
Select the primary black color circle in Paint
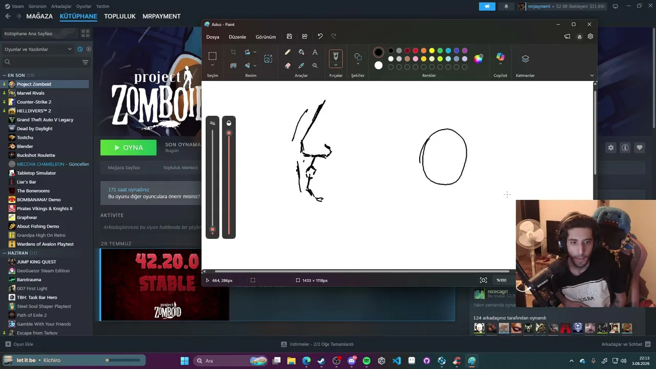pyautogui.click(x=378, y=52)
